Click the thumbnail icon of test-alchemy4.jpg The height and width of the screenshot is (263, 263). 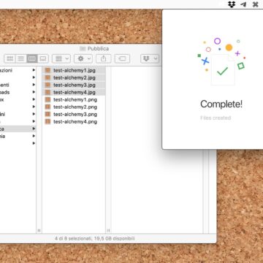tap(48, 92)
